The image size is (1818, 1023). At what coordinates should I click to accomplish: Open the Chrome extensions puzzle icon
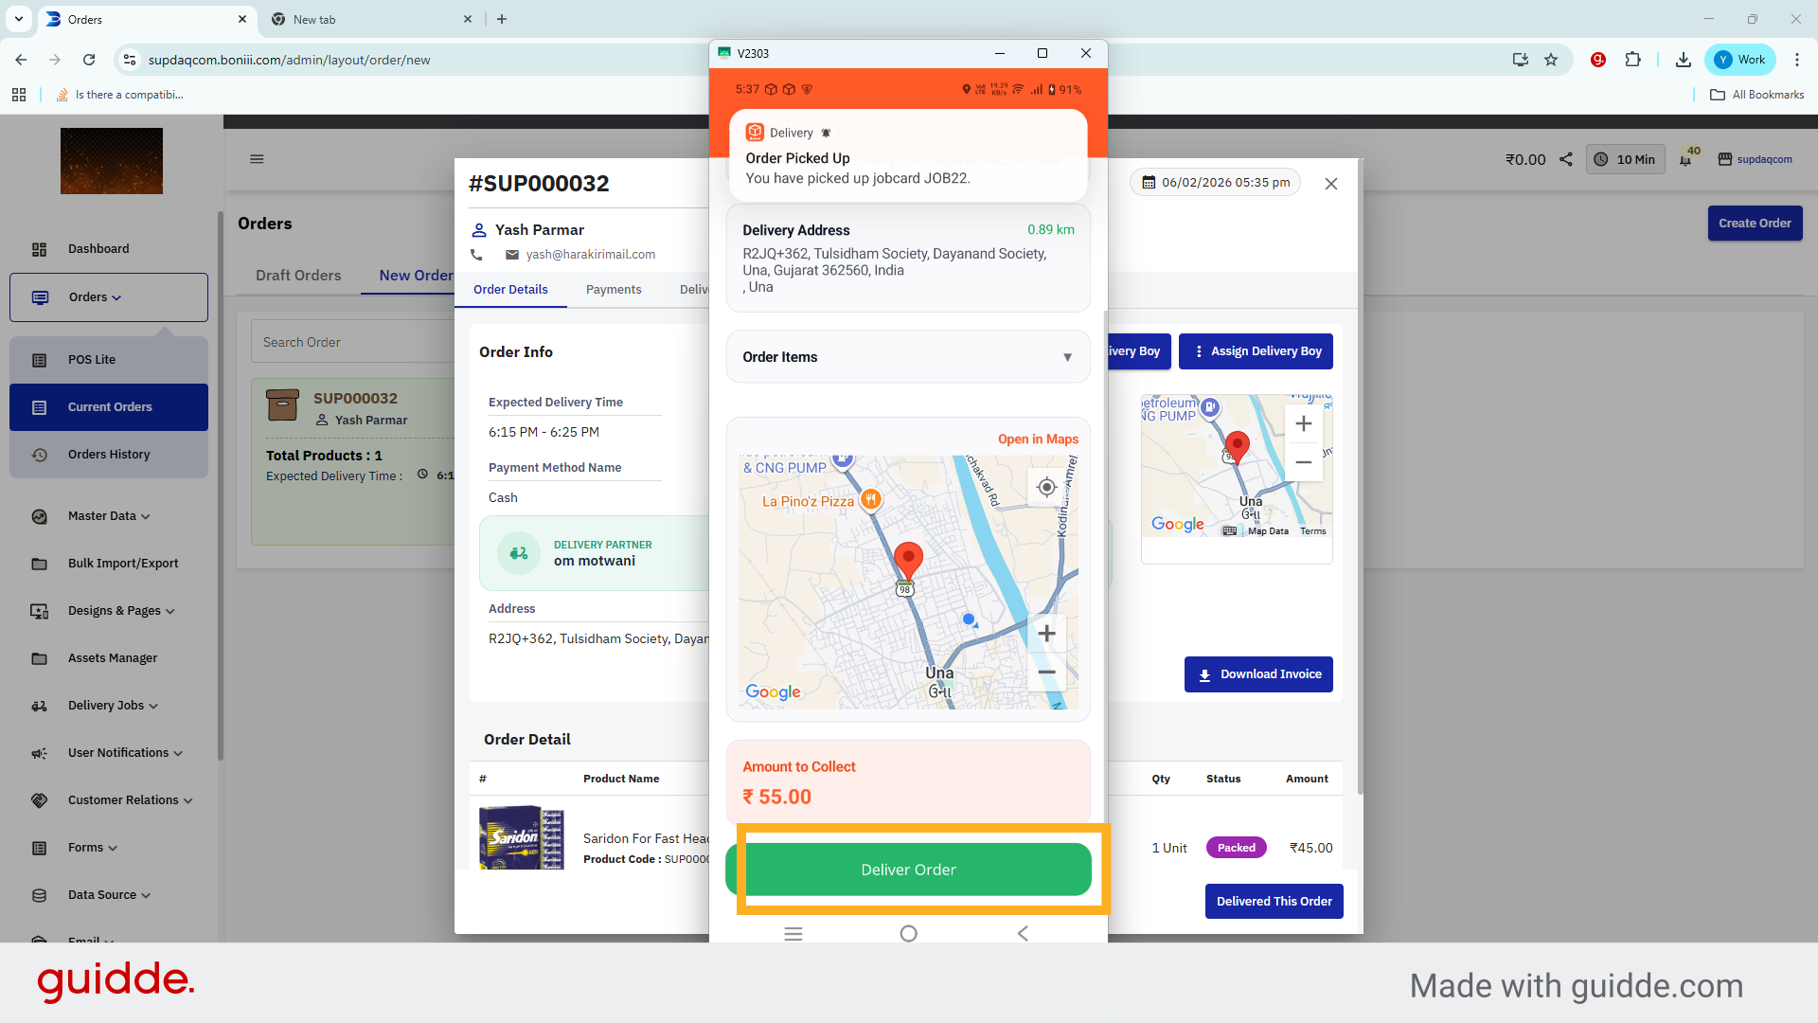[1632, 60]
